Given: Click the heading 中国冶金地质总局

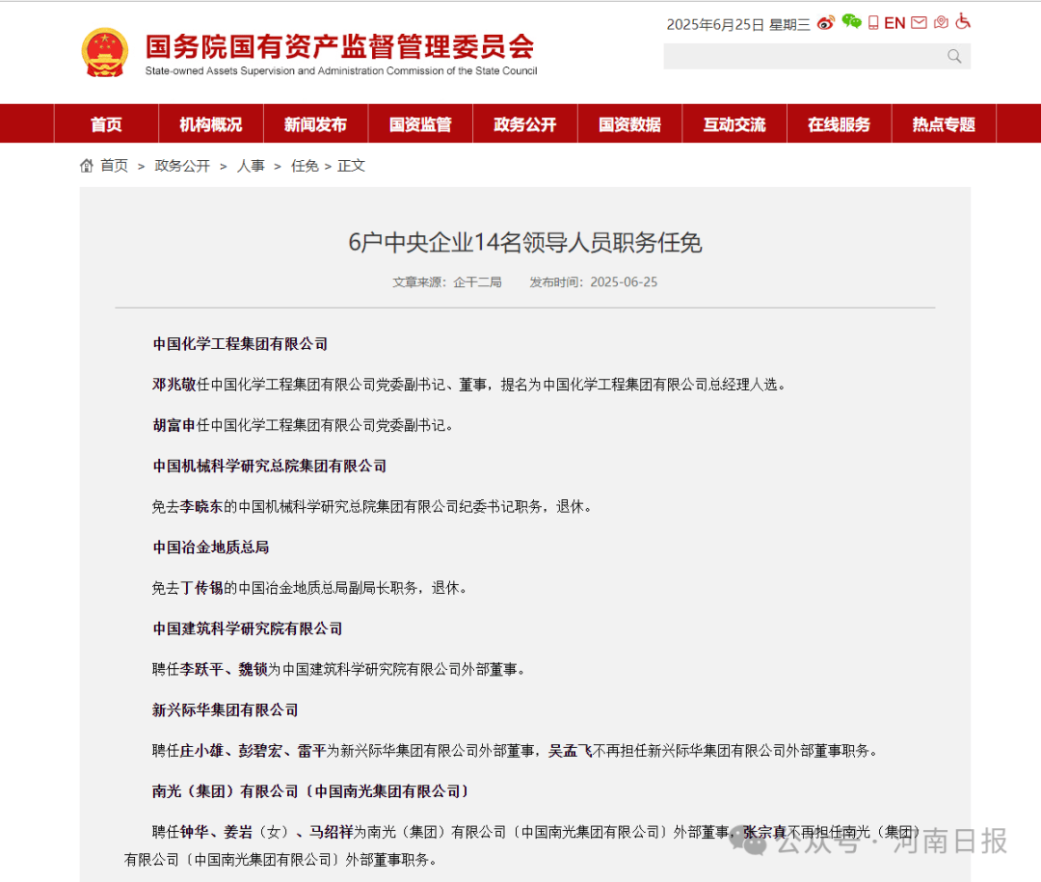Looking at the screenshot, I should pyautogui.click(x=211, y=548).
